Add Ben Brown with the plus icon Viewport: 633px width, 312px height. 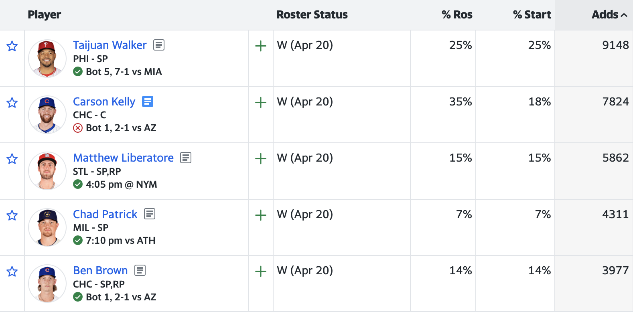click(261, 271)
